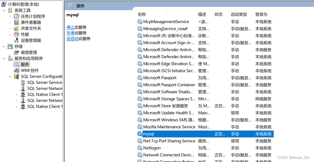This screenshot has width=314, height=162.
Task: Select Network Connected Devices service row
Action: click(205, 155)
